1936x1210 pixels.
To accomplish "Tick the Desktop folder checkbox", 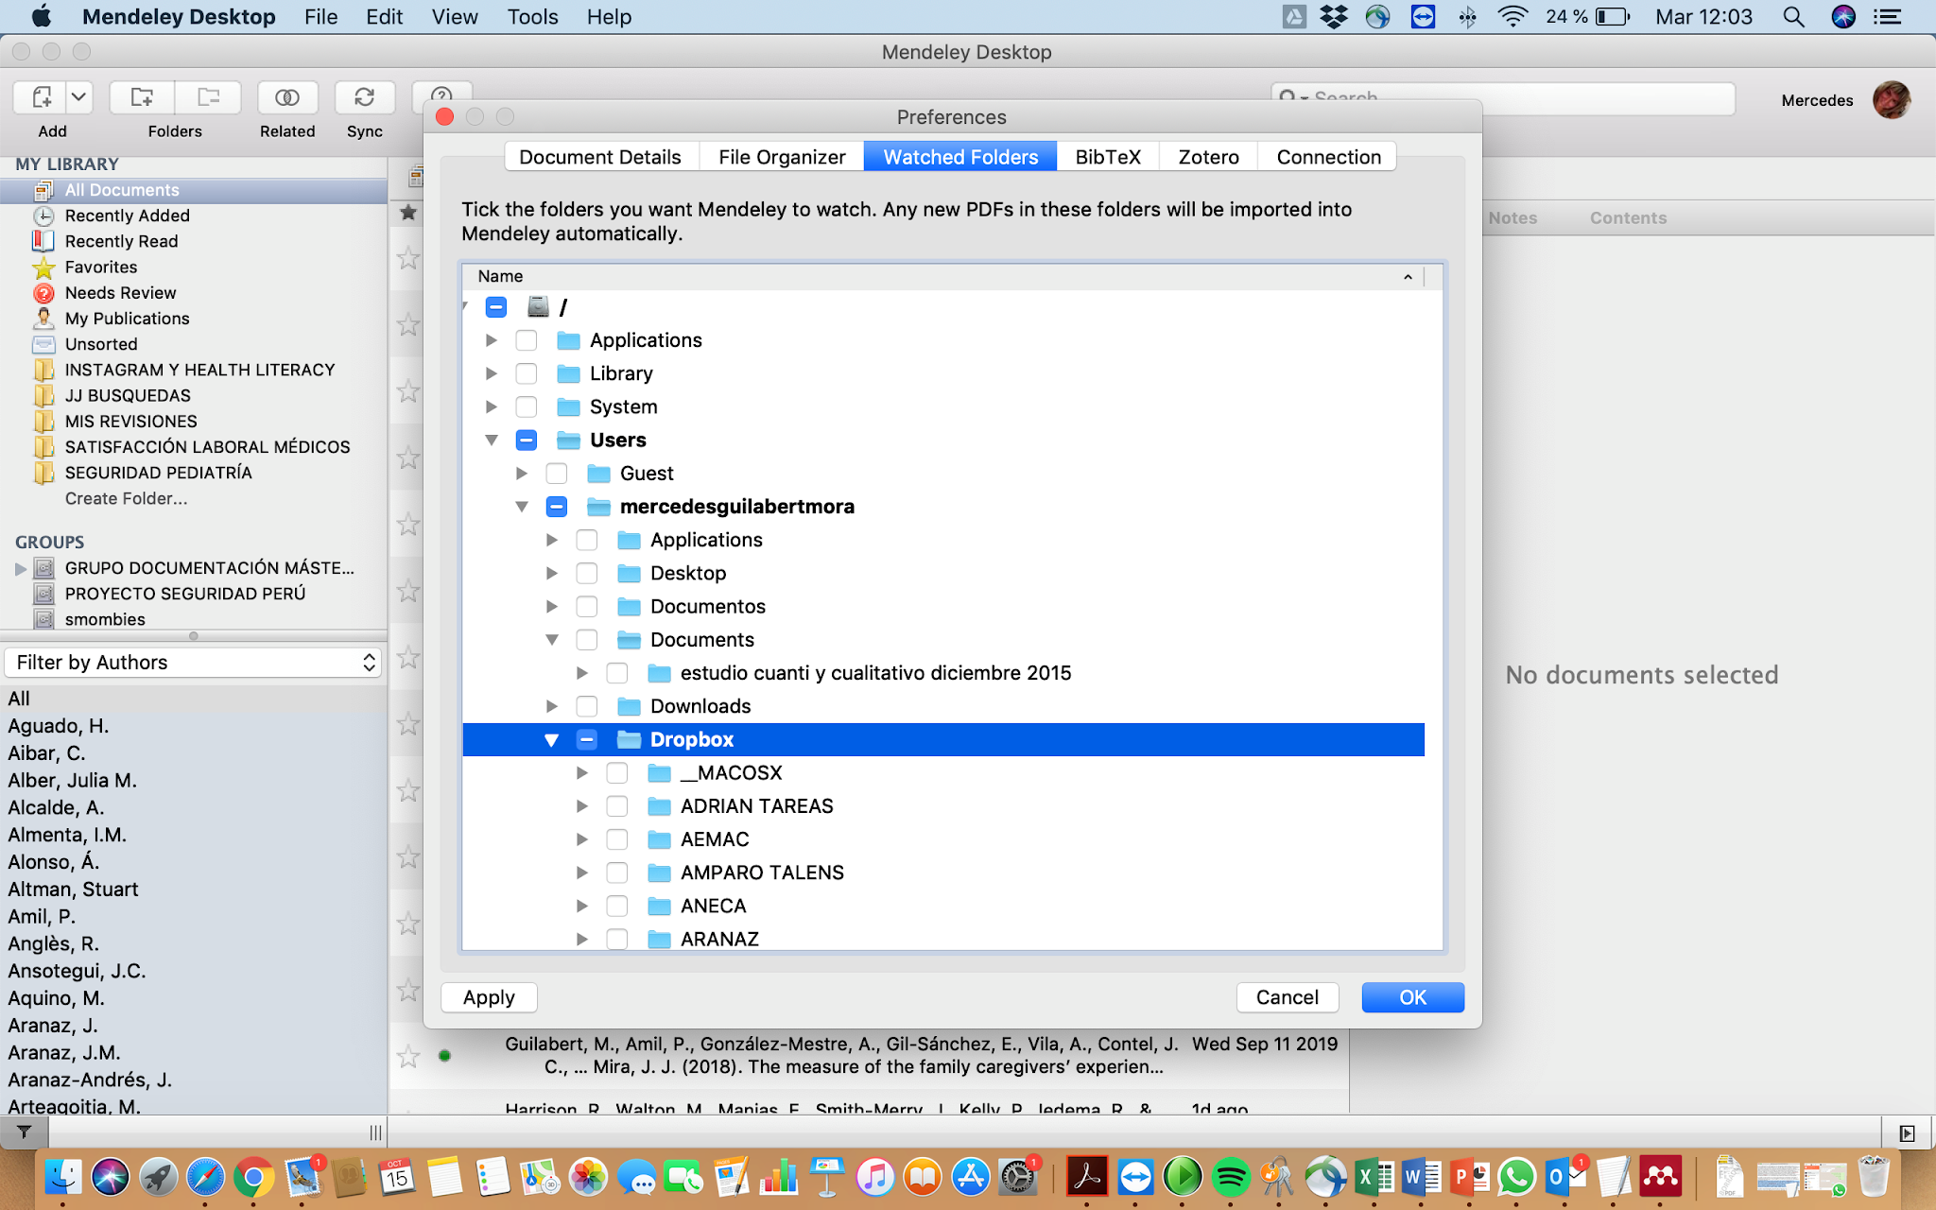I will coord(587,574).
